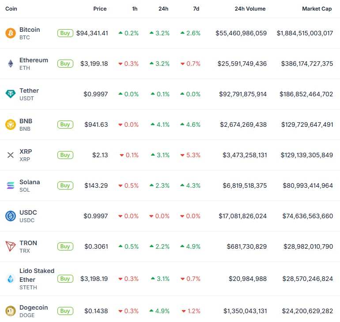This screenshot has height=322, width=340.
Task: Sort by the Price column header
Action: (x=100, y=9)
